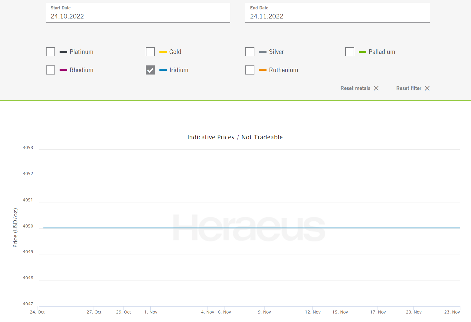This screenshot has height=322, width=471.
Task: Click the 9. Nov axis label
Action: pyautogui.click(x=264, y=312)
